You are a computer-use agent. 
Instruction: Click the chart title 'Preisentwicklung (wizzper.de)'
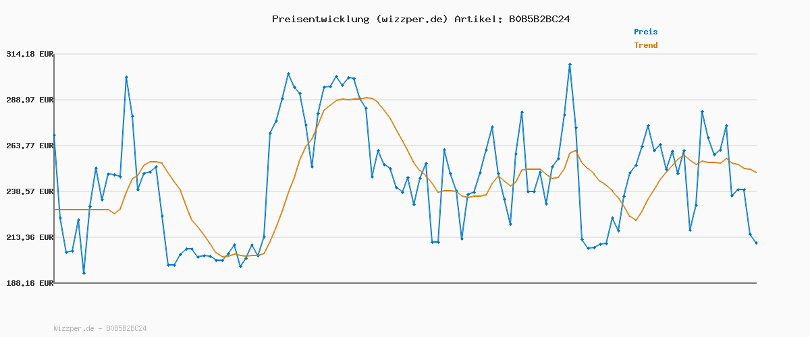tap(360, 19)
